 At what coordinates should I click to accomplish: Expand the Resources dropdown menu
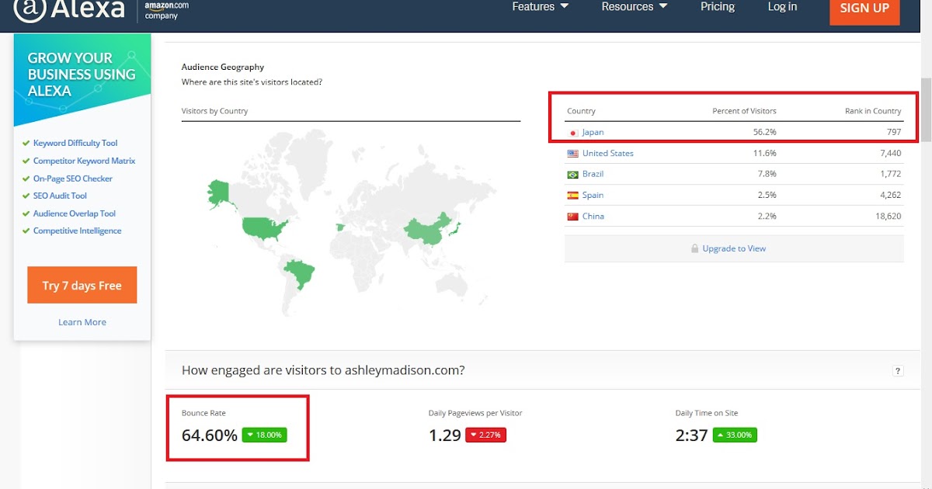(635, 7)
